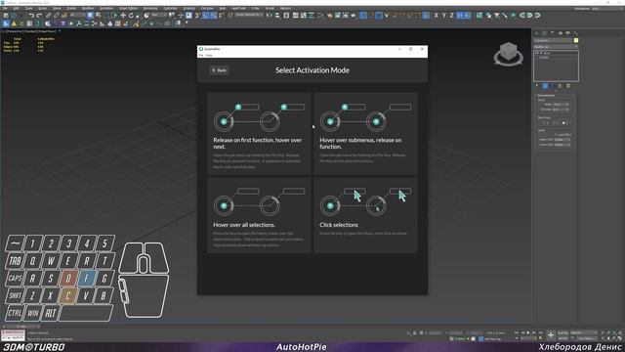Choose 'Hover over submenus' activation mode
This screenshot has width=625, height=352.
[365, 134]
